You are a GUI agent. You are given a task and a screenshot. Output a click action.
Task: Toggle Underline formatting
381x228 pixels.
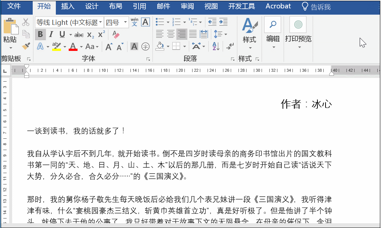tap(62, 34)
